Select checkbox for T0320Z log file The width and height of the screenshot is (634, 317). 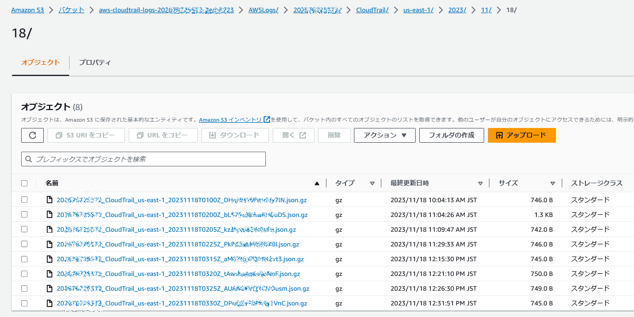(x=24, y=274)
